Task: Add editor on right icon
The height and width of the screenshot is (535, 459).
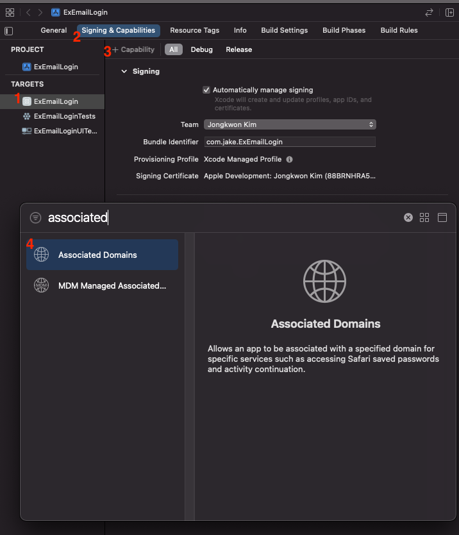Action: tap(449, 13)
